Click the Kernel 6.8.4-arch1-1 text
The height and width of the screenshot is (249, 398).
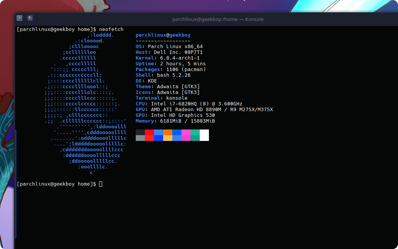168,58
